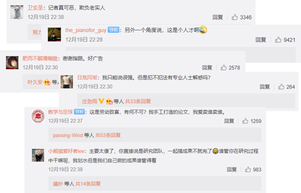The image size is (301, 193).
Task: Open the_pianofor_guy username link
Action: 86,30
